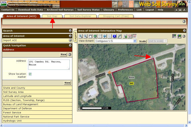
Task: Open the Legend side tab
Action: [75, 36]
